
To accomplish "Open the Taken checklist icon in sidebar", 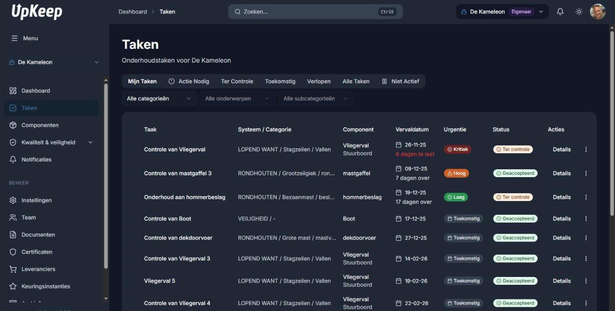I will 14,108.
